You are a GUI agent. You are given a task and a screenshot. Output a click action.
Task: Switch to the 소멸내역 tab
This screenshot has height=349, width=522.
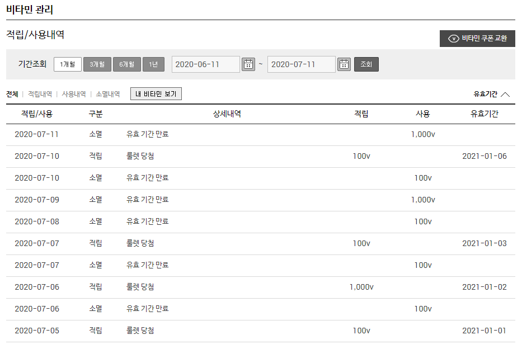(x=108, y=94)
